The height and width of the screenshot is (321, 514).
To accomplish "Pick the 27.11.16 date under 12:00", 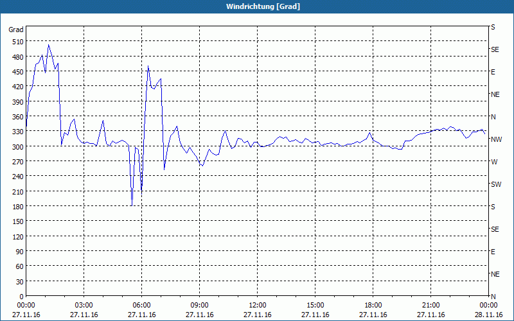I will click(258, 315).
